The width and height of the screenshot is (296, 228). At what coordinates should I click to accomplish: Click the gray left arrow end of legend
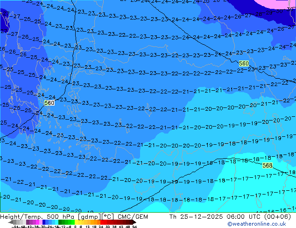11,222
